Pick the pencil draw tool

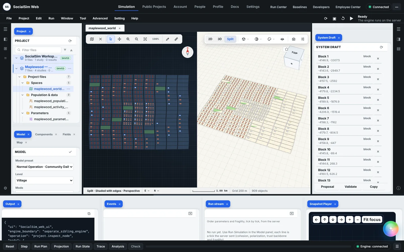167,39
